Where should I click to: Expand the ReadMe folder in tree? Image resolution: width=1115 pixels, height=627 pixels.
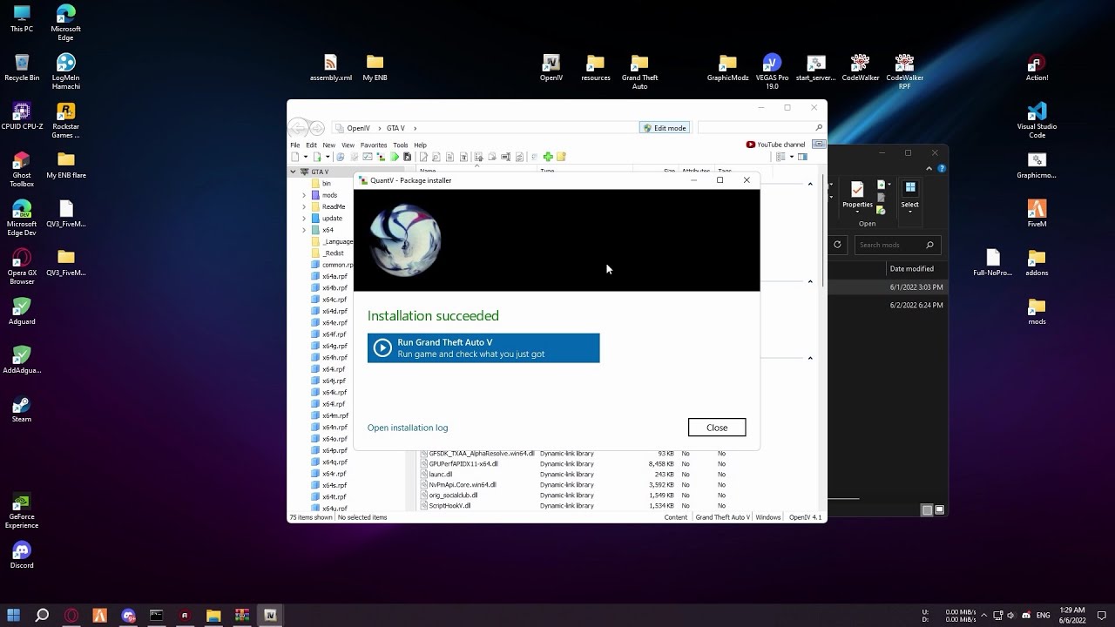[304, 206]
